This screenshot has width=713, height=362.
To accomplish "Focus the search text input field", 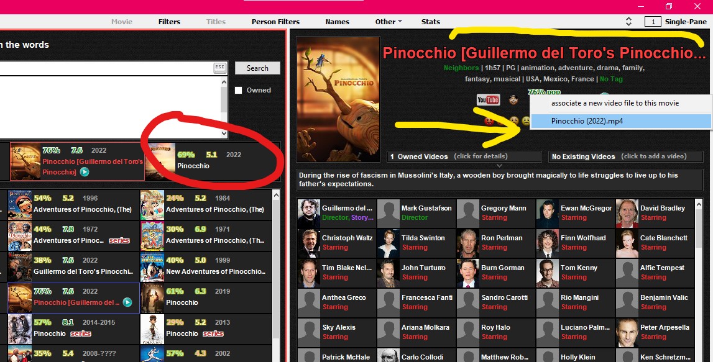I will 106,68.
